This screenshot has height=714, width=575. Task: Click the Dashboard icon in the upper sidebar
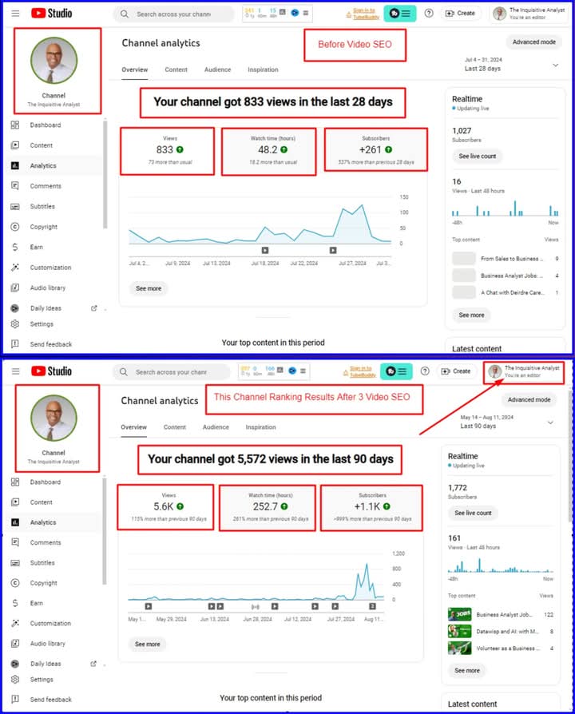(15, 125)
